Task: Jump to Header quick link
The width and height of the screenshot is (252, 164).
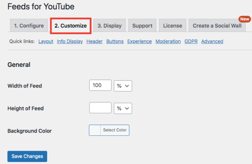Action: point(94,42)
